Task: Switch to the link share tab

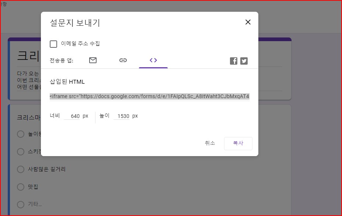Action: coord(123,60)
